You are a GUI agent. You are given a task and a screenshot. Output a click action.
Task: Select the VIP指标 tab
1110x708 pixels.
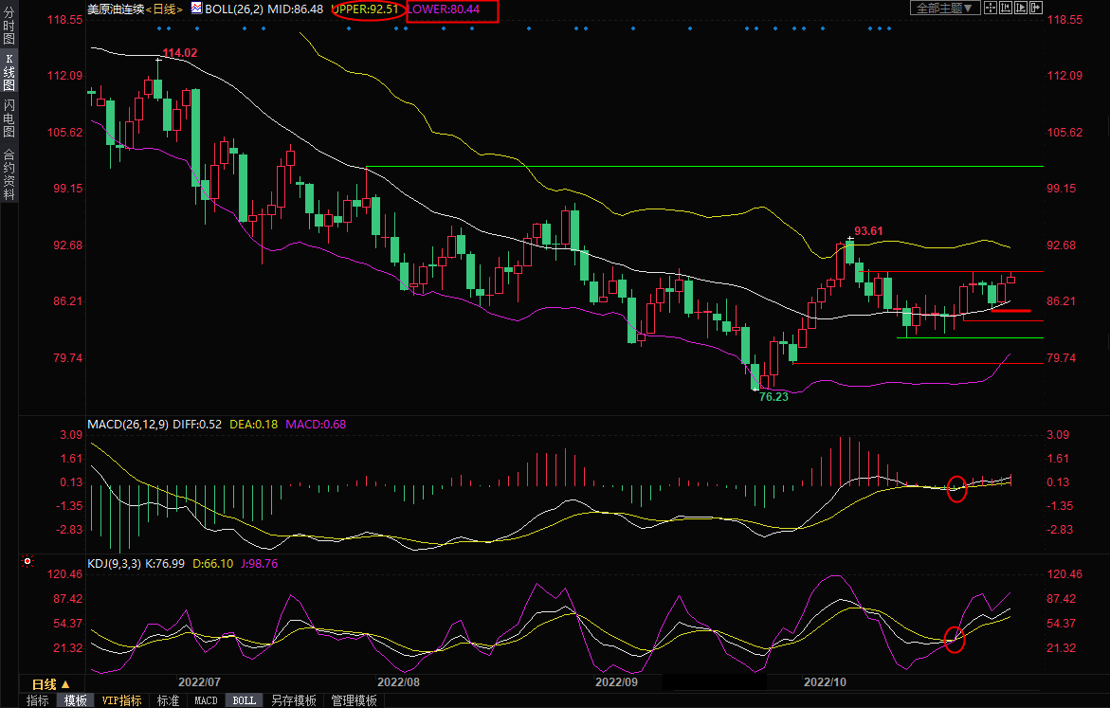(121, 700)
